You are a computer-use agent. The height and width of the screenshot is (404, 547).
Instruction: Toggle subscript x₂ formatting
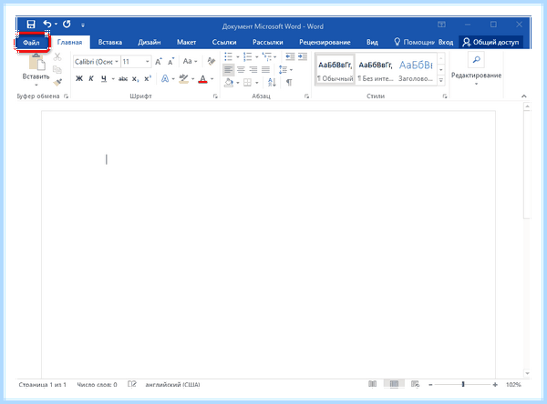pos(135,79)
